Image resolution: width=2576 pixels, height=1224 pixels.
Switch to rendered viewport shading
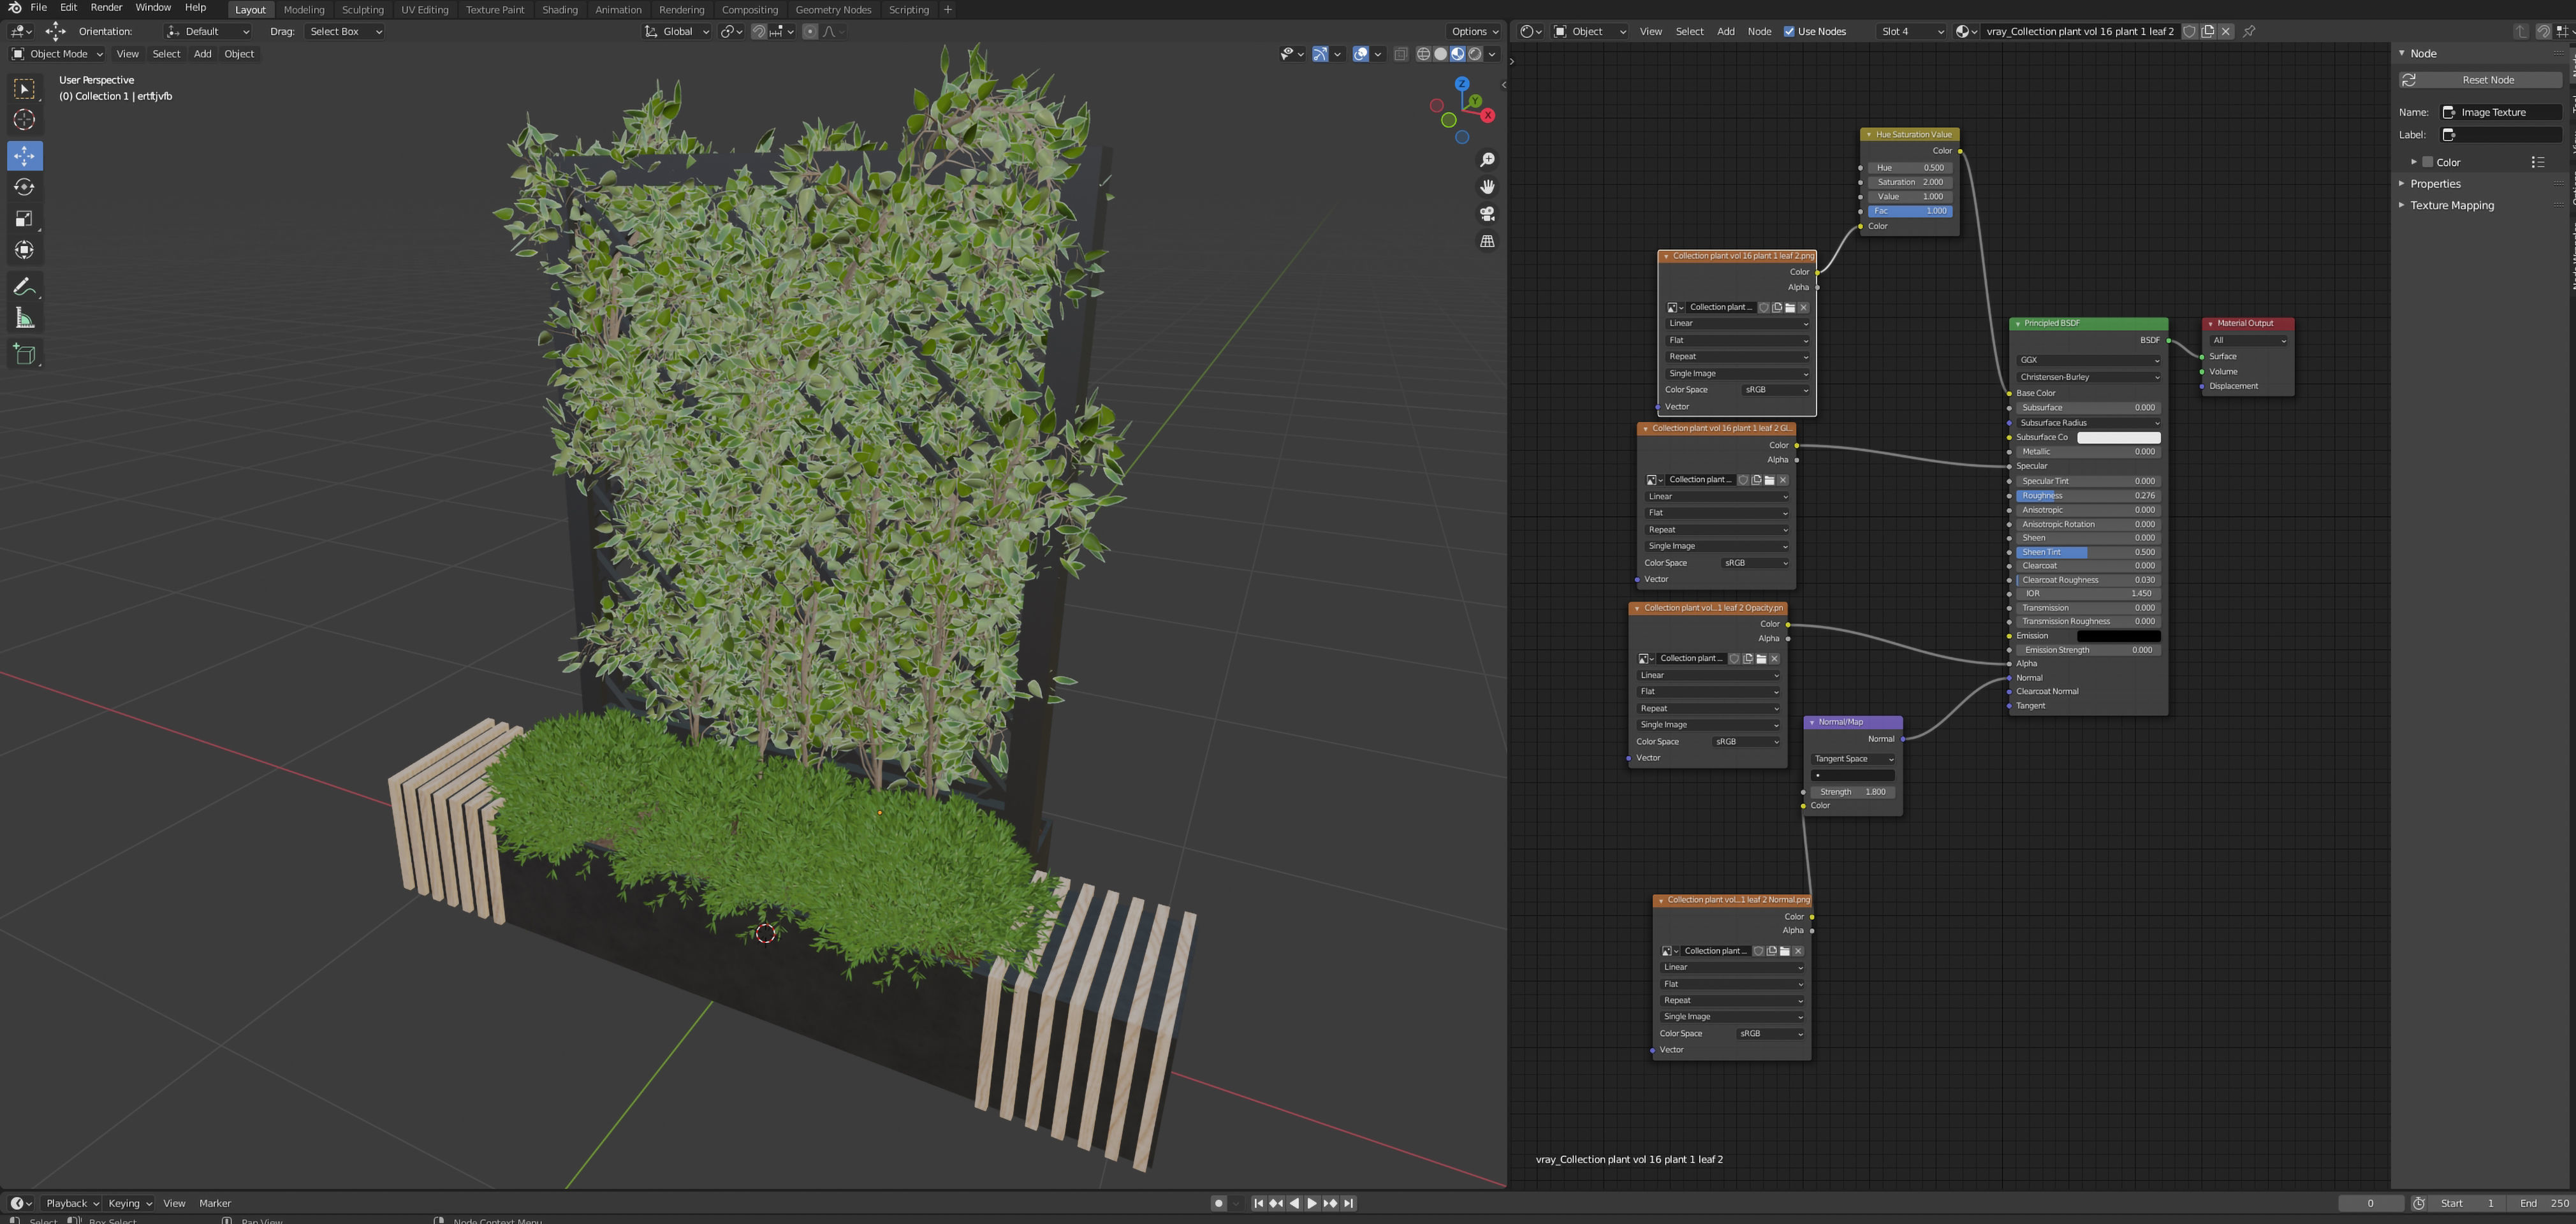point(1474,54)
